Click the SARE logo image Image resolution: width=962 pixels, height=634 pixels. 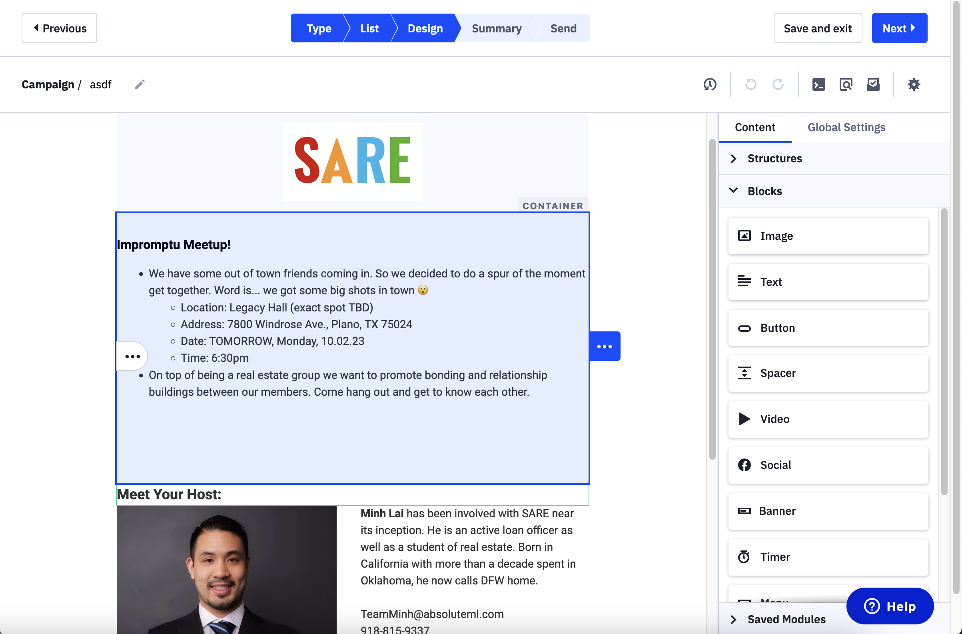point(353,161)
